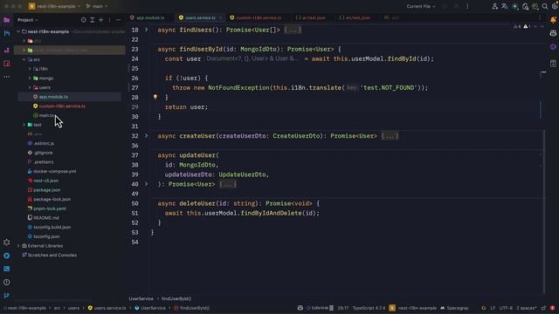The height and width of the screenshot is (314, 559).
Task: Switch to the en/test.json tab
Action: pos(355,17)
